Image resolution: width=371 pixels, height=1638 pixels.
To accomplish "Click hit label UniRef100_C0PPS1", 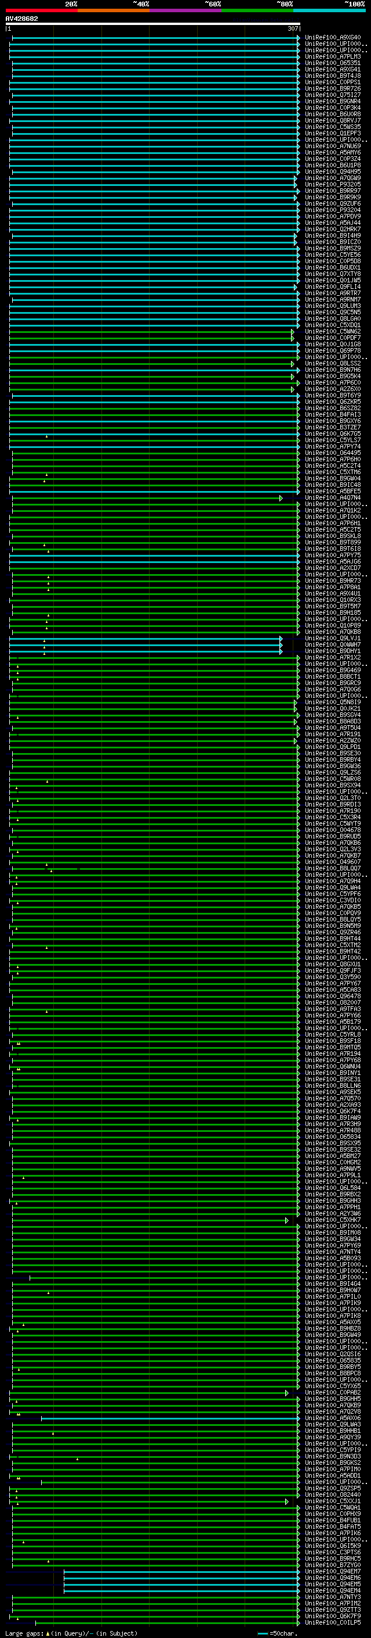I will pos(332,82).
